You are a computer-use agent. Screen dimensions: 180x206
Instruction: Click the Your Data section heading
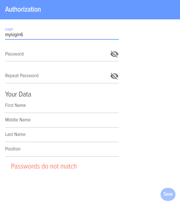[18, 94]
